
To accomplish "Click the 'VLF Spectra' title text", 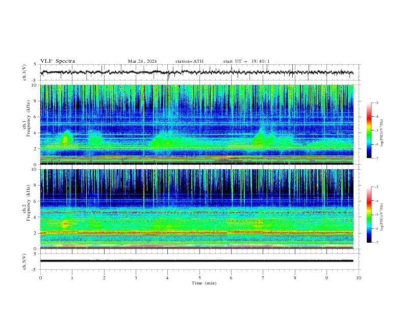I will (x=58, y=61).
